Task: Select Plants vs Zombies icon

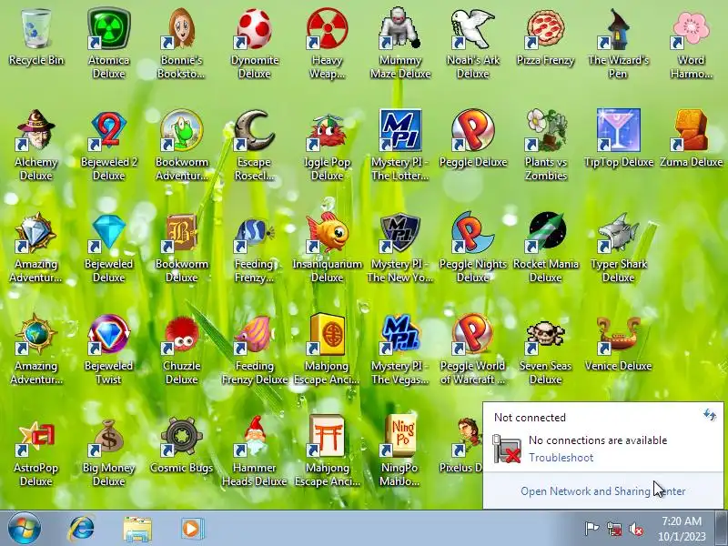Action: 545,130
